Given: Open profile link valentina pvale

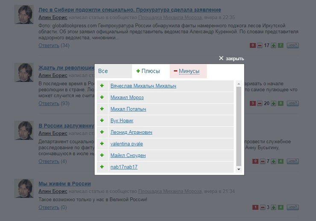Looking at the screenshot, I should [x=126, y=144].
